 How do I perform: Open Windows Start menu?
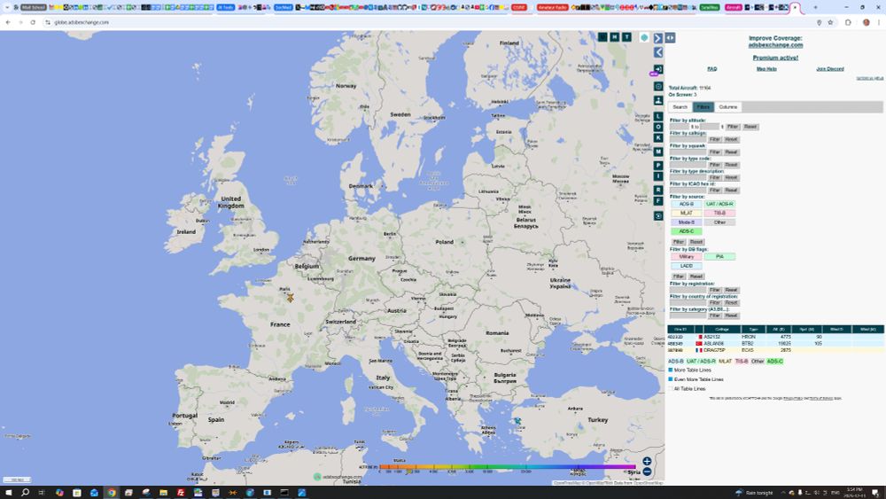click(8, 493)
